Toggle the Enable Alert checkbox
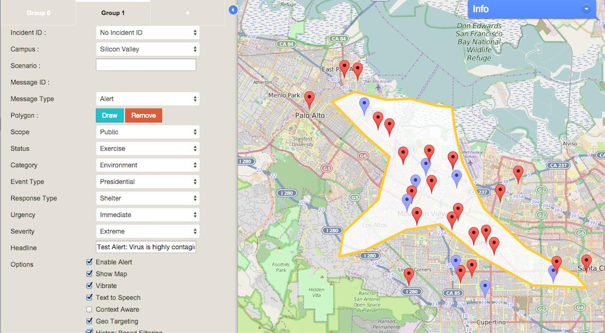The width and height of the screenshot is (605, 333). pos(90,262)
